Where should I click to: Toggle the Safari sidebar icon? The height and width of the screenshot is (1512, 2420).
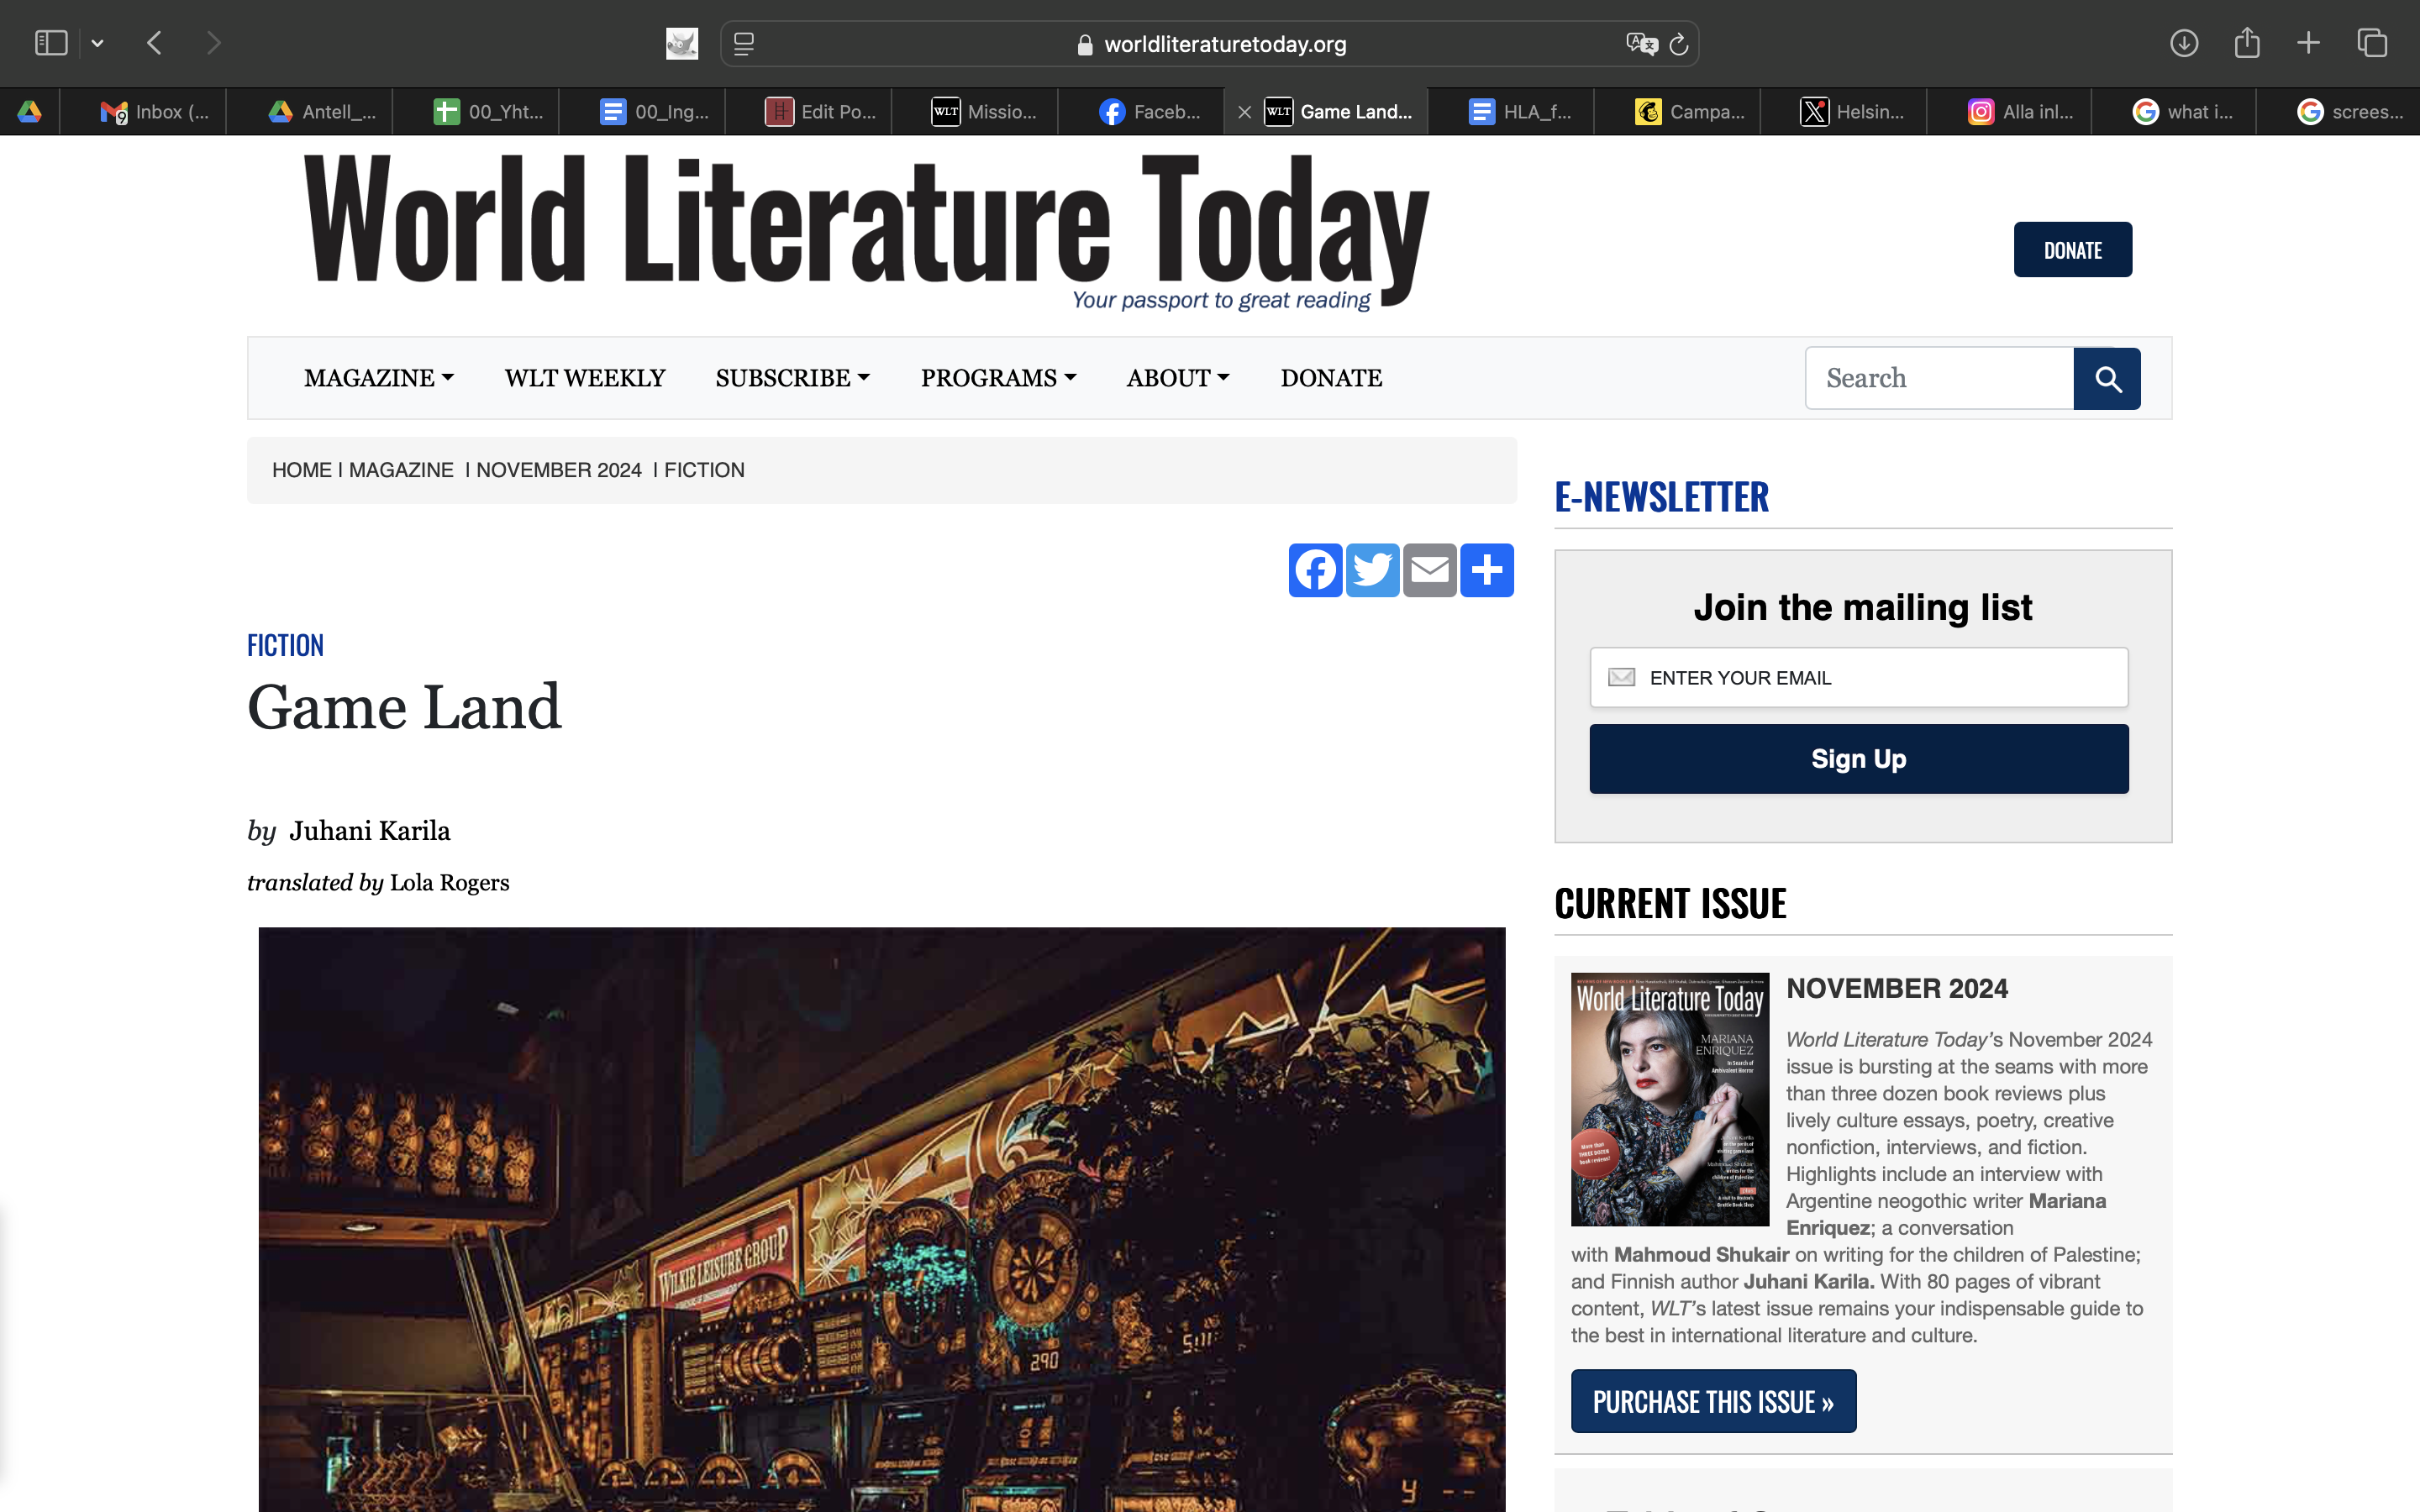50,43
